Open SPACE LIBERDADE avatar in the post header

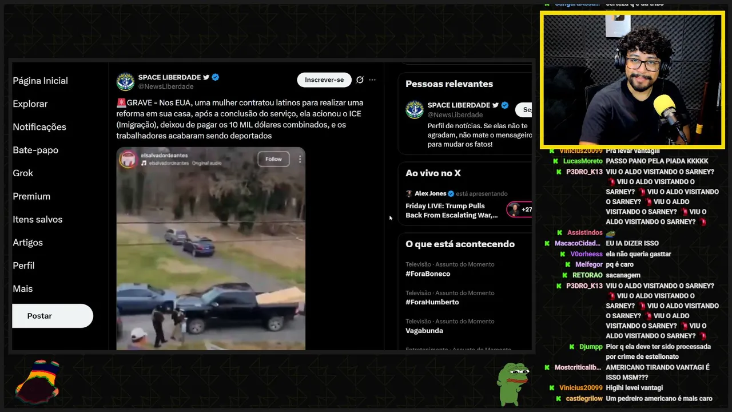pos(126,82)
